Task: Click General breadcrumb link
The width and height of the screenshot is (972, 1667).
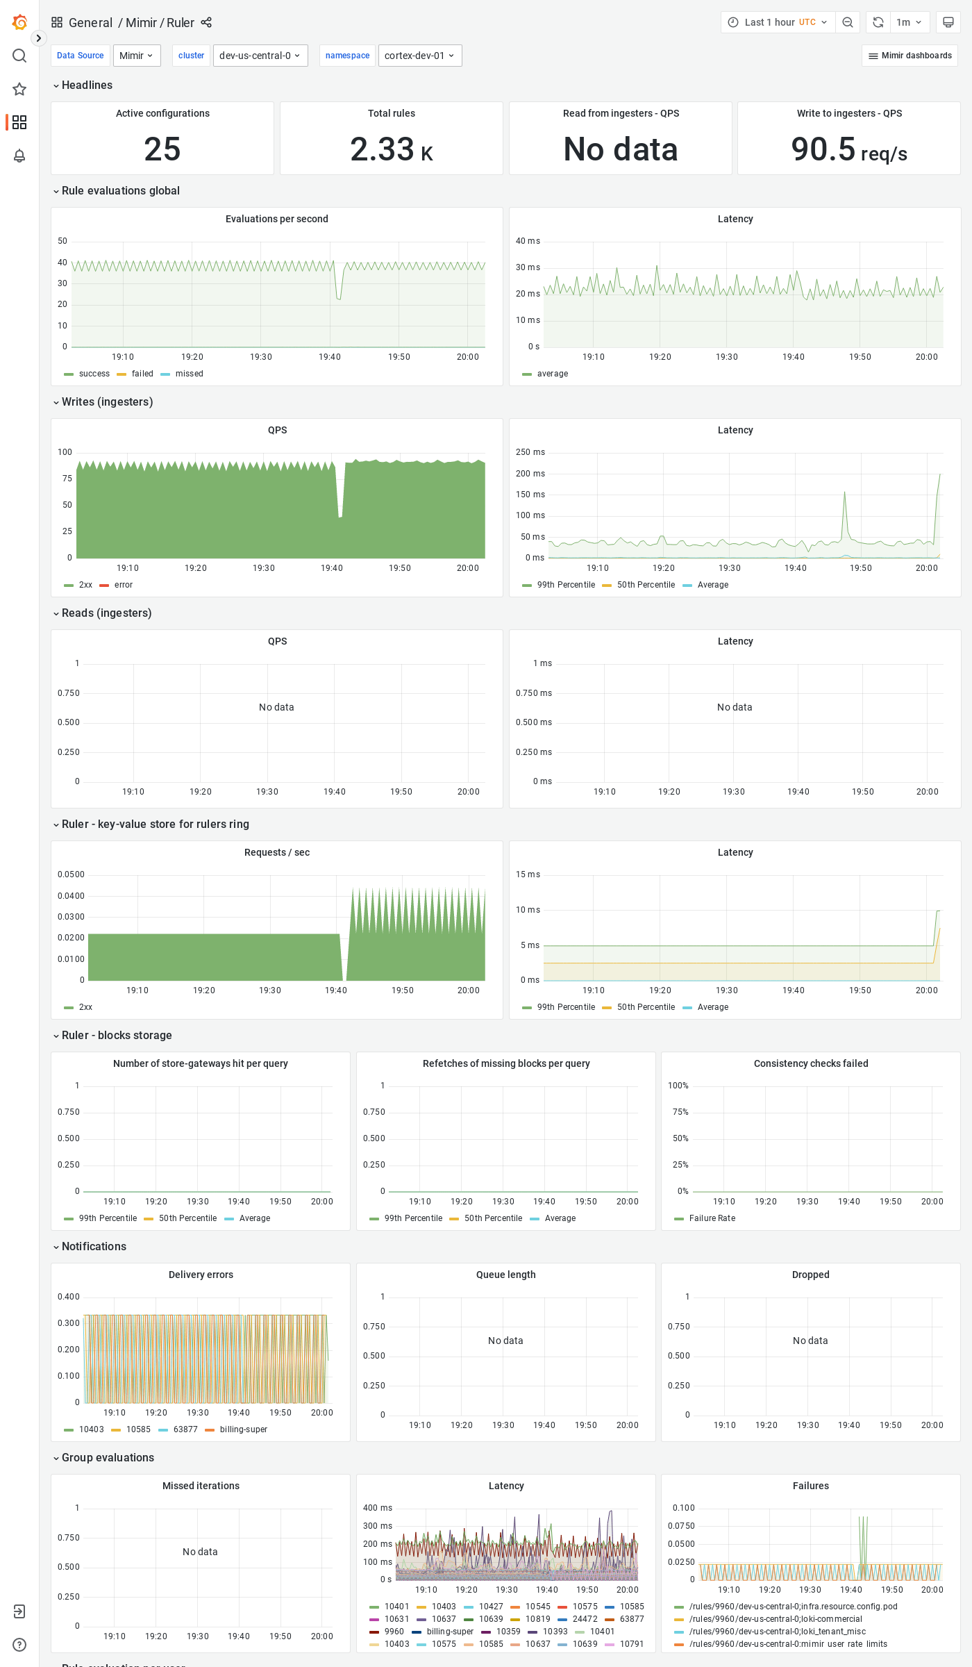Action: 90,22
